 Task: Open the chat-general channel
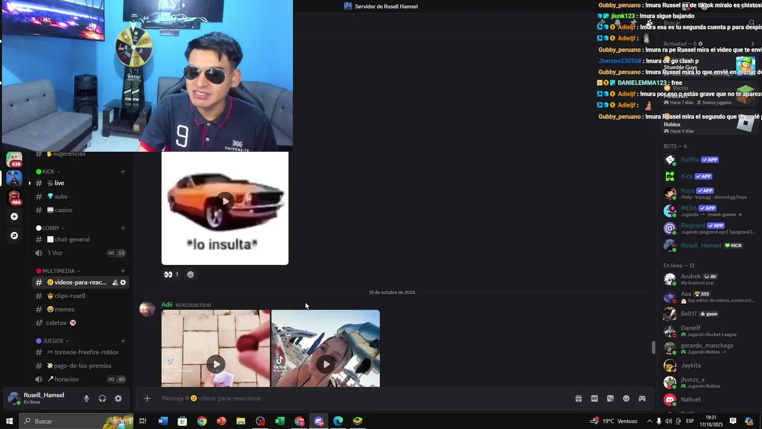point(80,240)
